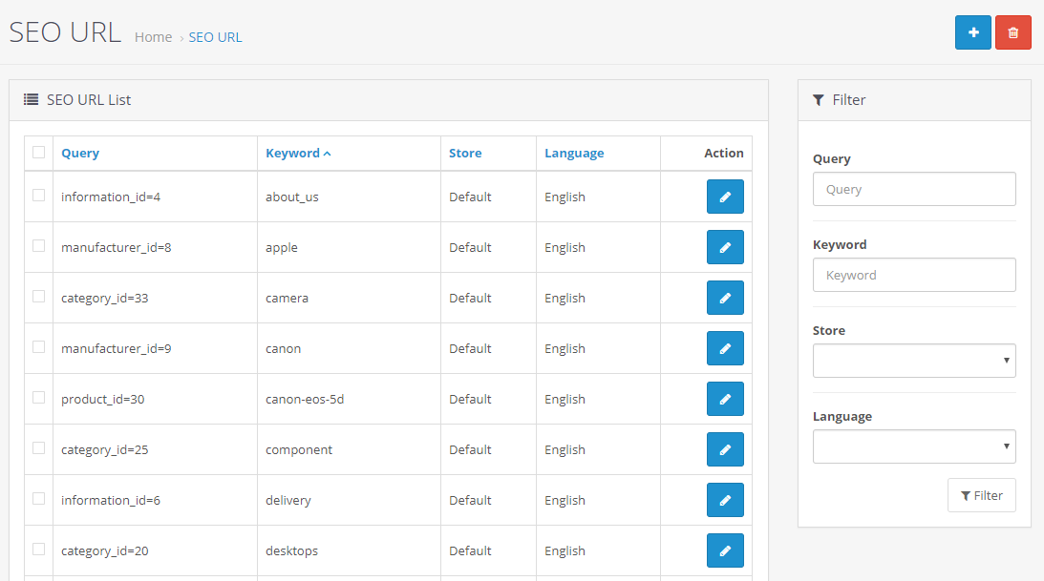Edit the component keyword row
The width and height of the screenshot is (1044, 581).
point(725,449)
